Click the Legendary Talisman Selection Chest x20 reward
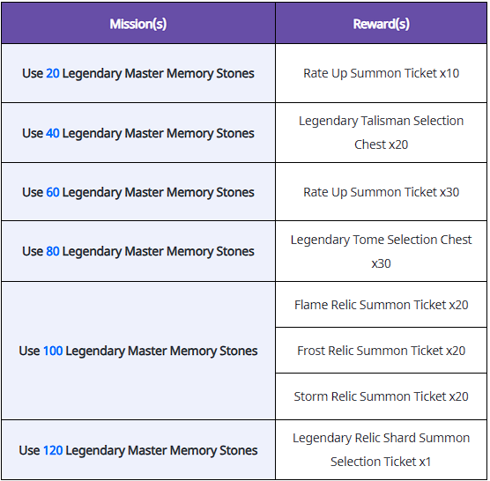Image resolution: width=490 pixels, height=481 pixels. 381,133
